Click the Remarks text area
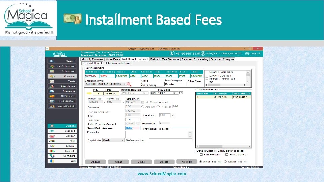The height and width of the screenshot is (182, 324). pos(159,134)
